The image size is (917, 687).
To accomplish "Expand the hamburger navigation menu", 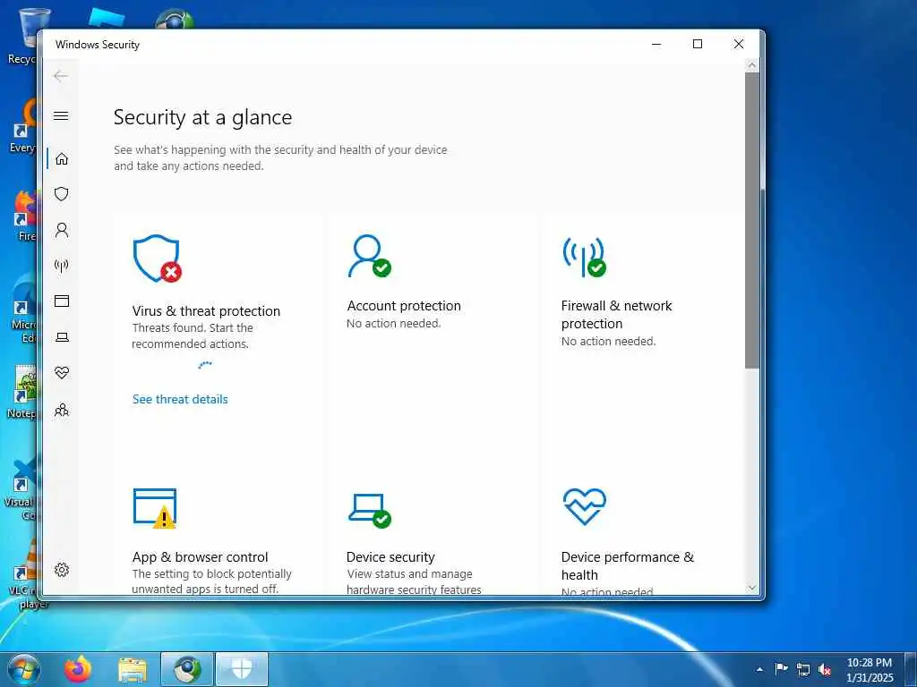I will tap(61, 115).
